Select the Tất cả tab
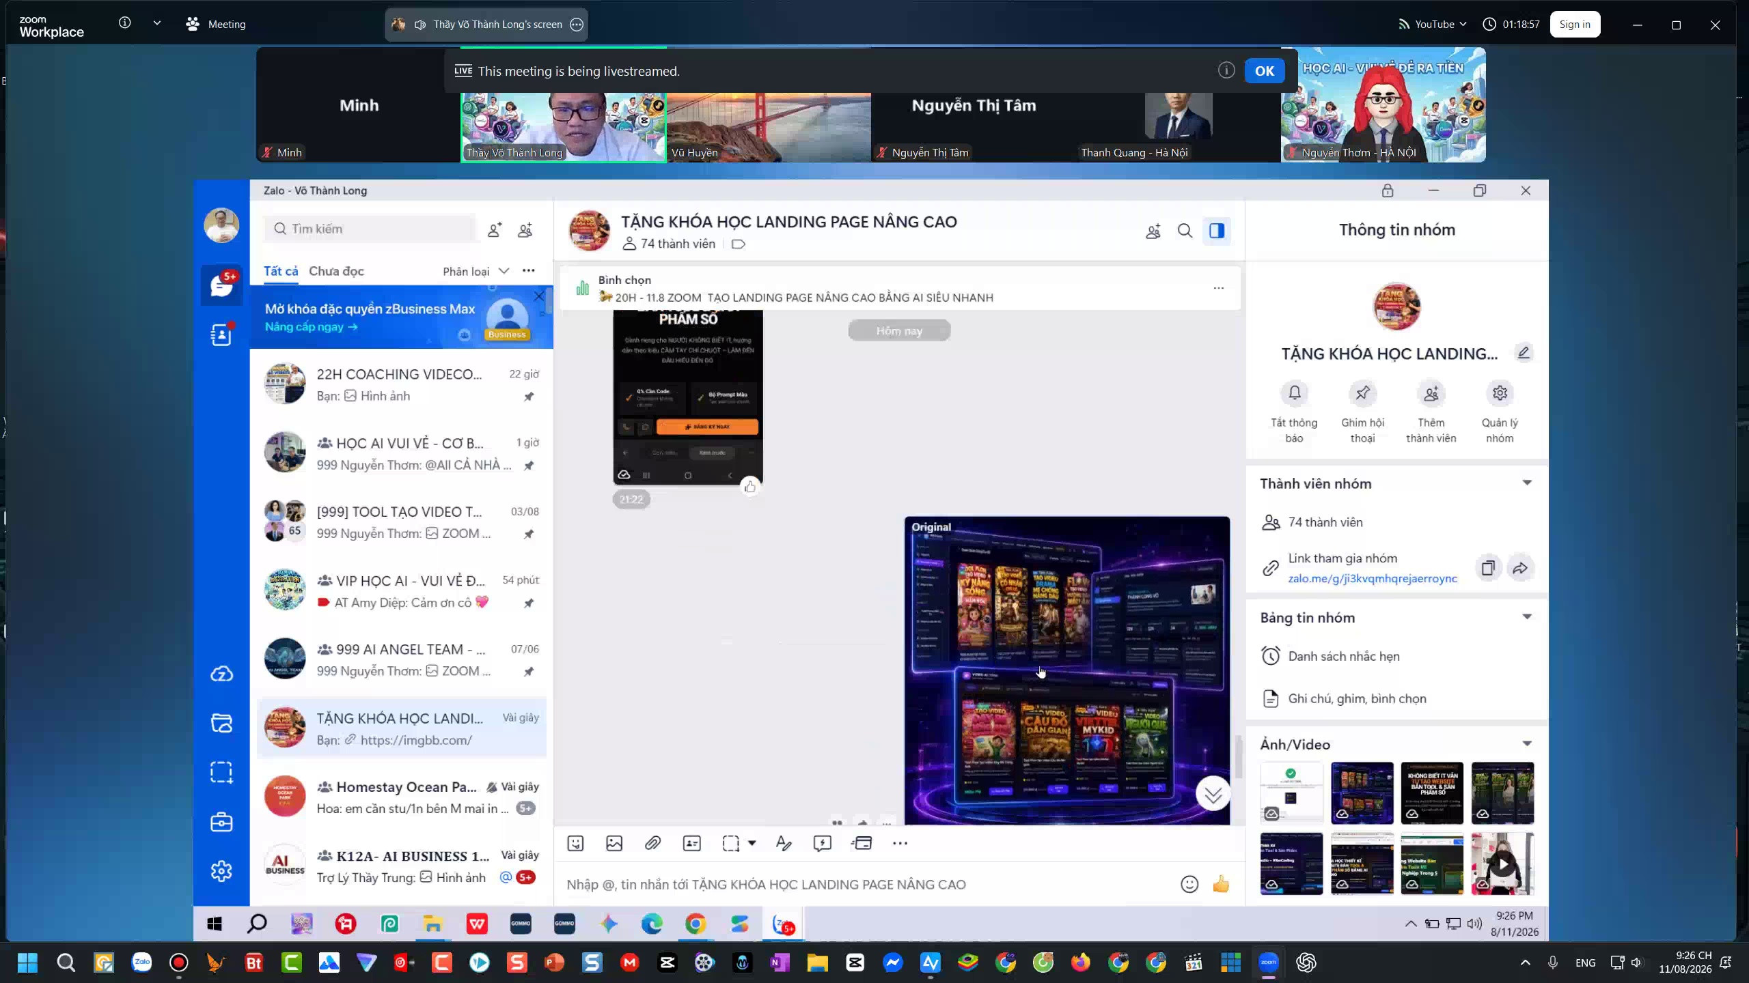1749x983 pixels. pyautogui.click(x=281, y=271)
